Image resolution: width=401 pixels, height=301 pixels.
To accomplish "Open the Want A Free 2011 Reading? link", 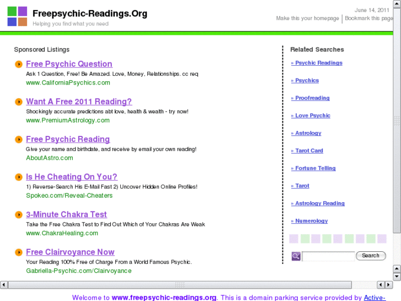I will coord(79,102).
